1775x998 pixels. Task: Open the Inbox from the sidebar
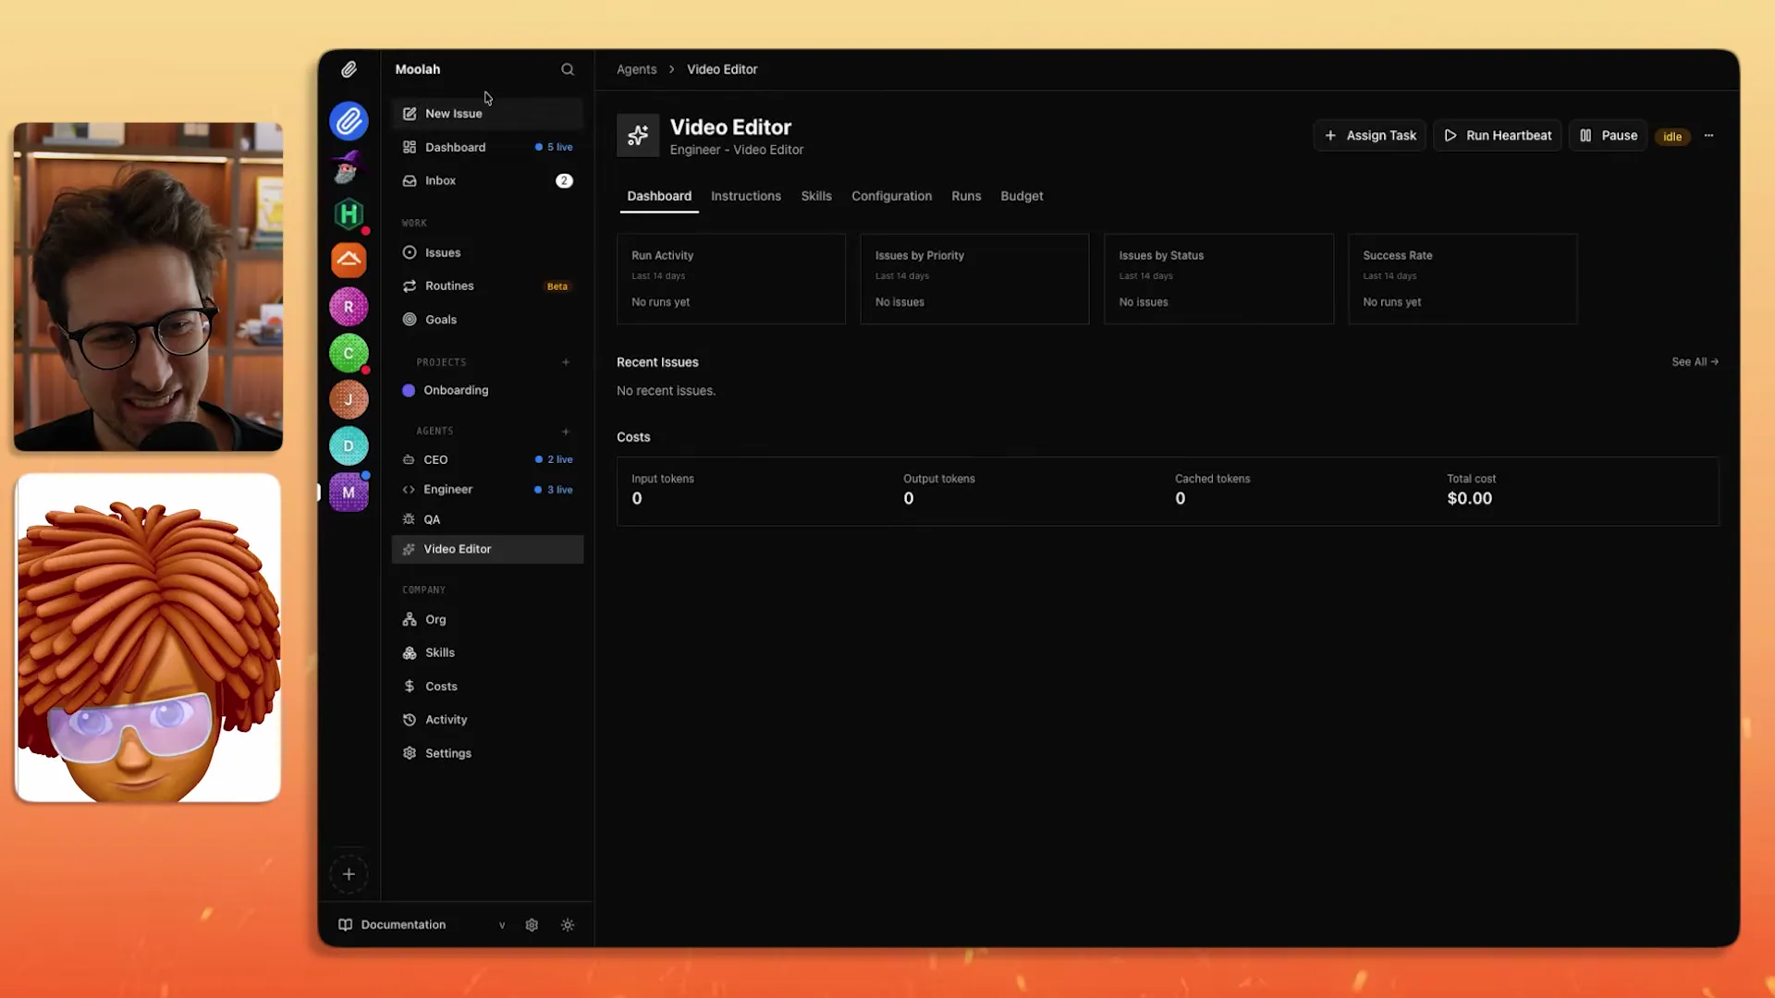click(441, 180)
